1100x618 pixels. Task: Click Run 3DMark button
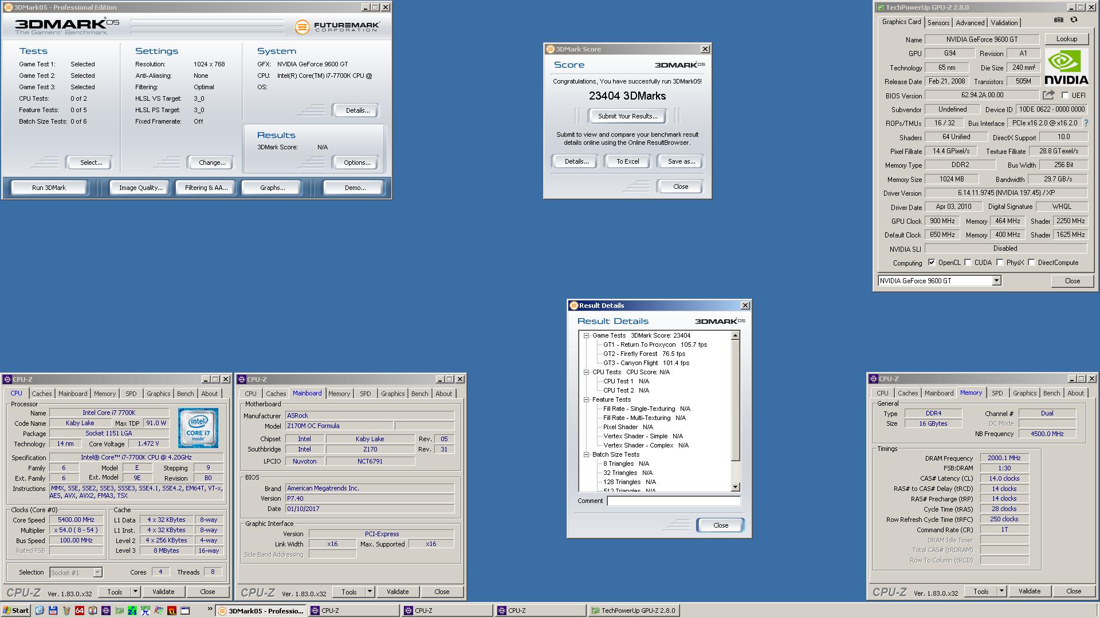(49, 188)
